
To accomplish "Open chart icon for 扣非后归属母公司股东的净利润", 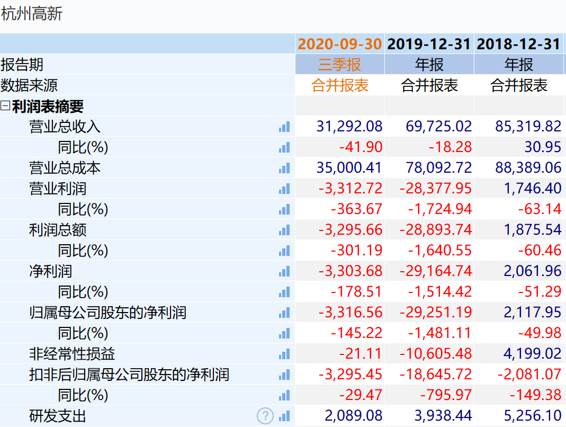I will (284, 375).
